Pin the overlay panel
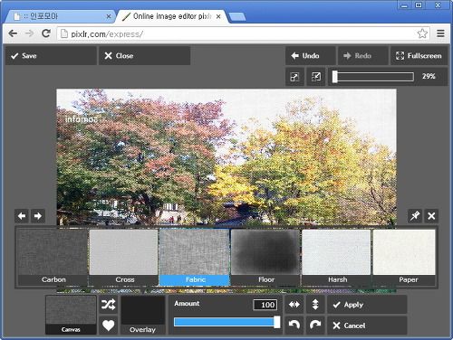This screenshot has width=453, height=340. [x=415, y=216]
